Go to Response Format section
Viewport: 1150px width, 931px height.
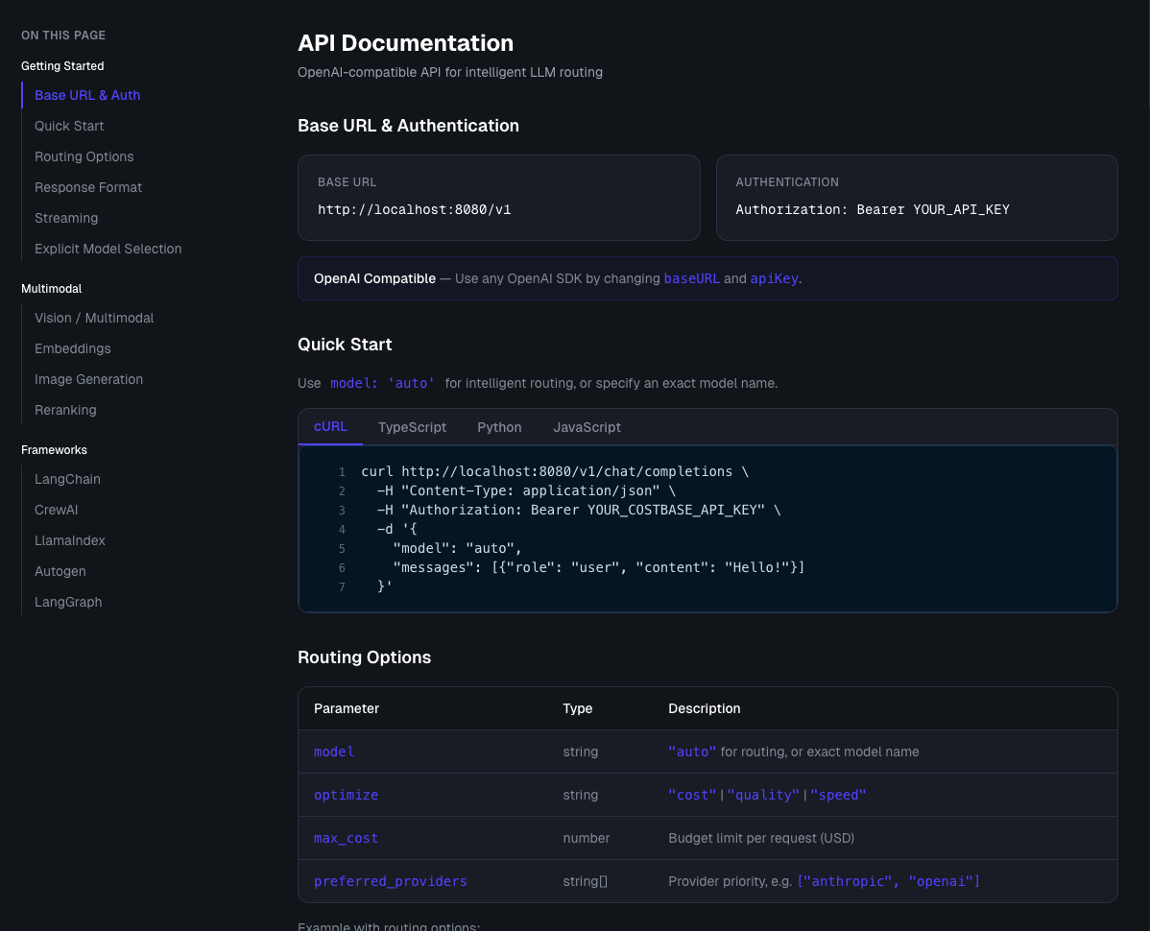click(88, 187)
